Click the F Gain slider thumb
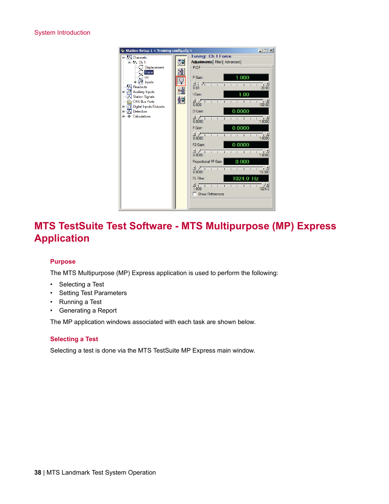Image resolution: width=389 pixels, height=504 pixels. point(199,134)
